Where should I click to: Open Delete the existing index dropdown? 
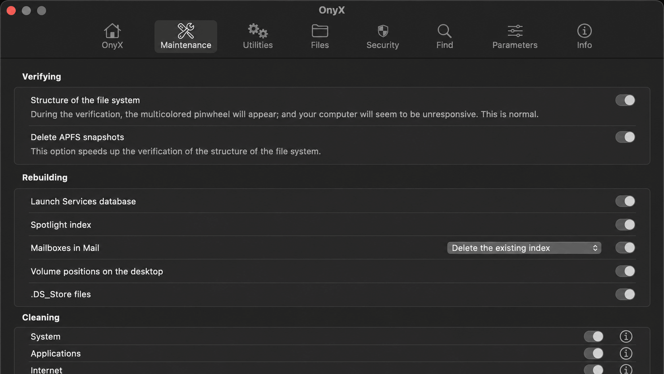point(524,248)
